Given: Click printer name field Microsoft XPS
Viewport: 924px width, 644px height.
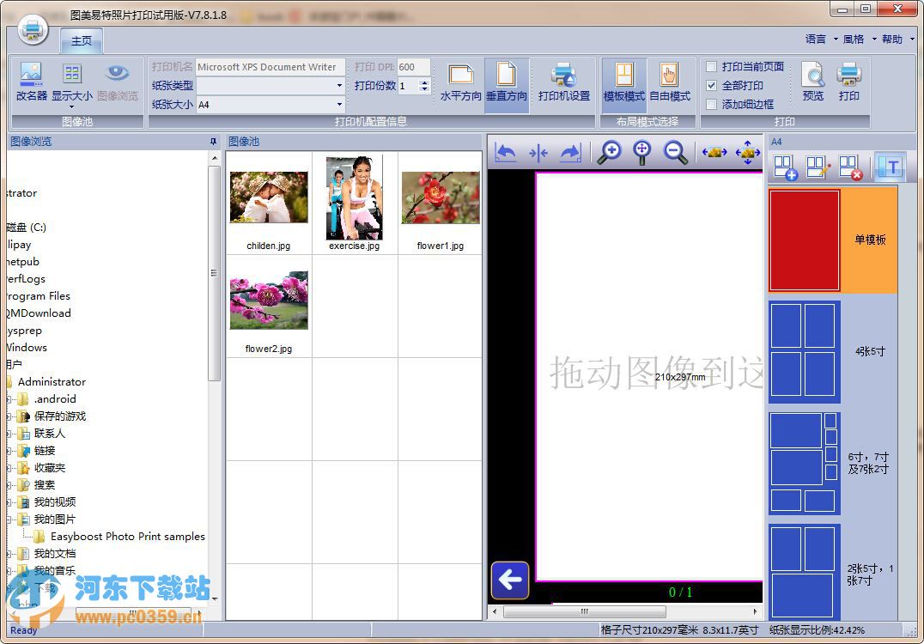Looking at the screenshot, I should pyautogui.click(x=270, y=67).
